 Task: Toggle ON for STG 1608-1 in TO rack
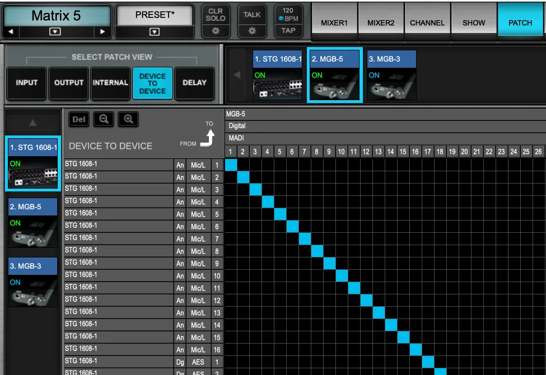point(260,75)
